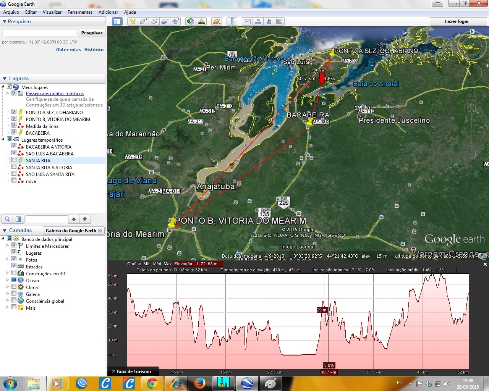This screenshot has height=391, width=489.
Task: Click the Pesquisar search button
Action: (x=92, y=33)
